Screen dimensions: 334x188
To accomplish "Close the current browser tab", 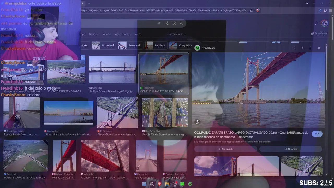I will (82, 3).
